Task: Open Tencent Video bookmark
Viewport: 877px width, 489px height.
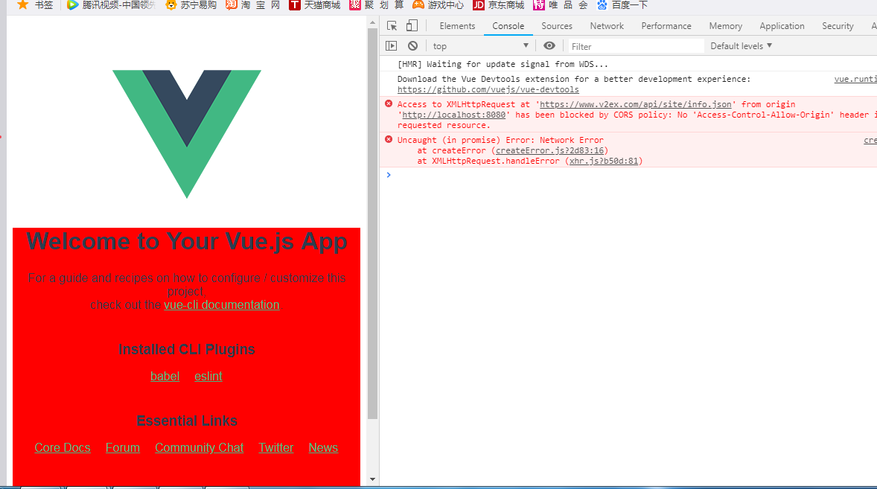Action: [110, 6]
